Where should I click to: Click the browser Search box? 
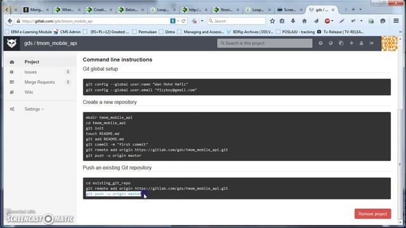236,21
